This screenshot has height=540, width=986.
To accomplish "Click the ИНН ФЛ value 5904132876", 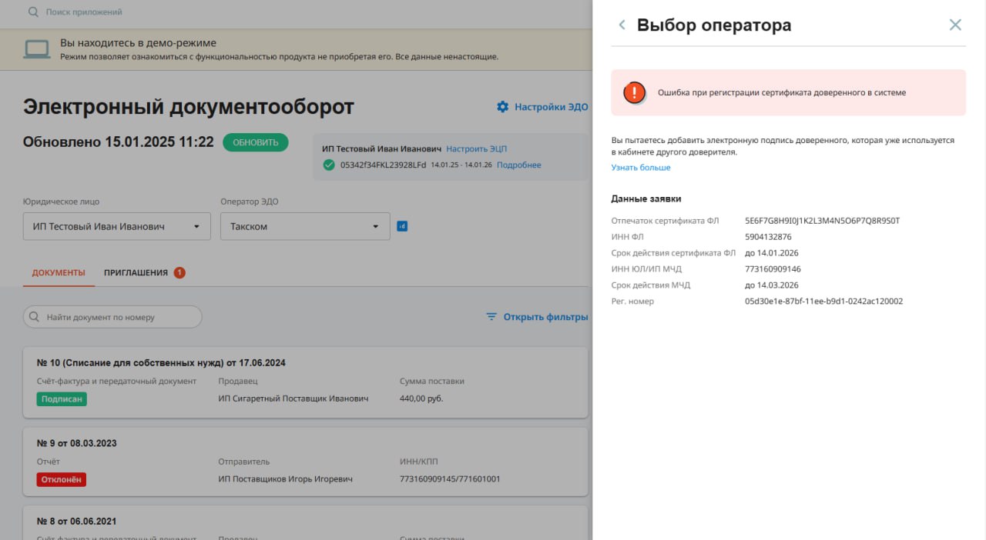I will pos(768,237).
